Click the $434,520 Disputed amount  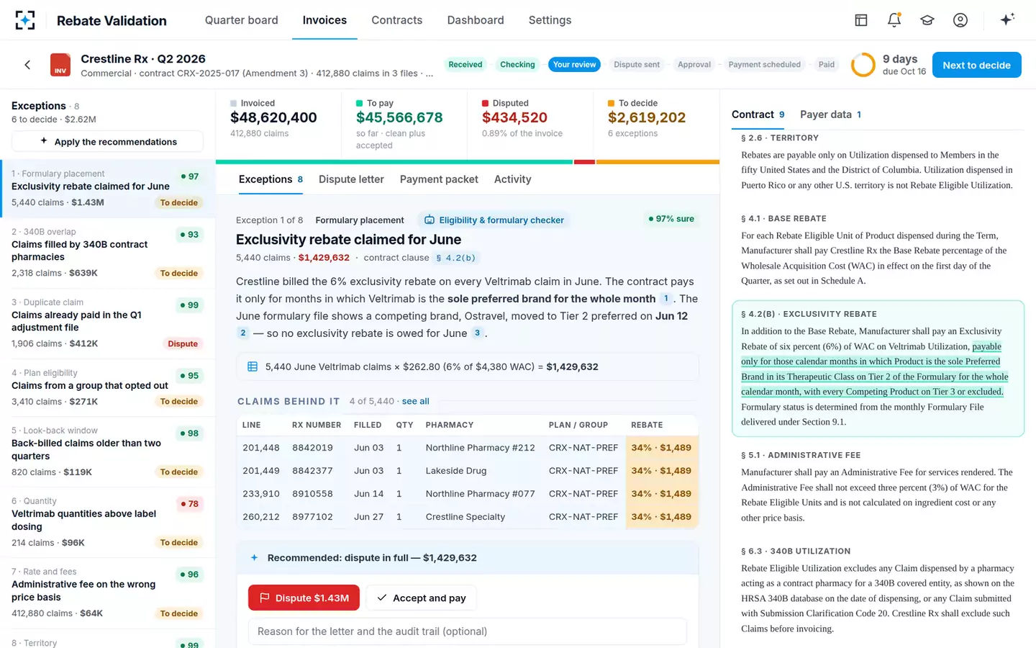pos(514,117)
